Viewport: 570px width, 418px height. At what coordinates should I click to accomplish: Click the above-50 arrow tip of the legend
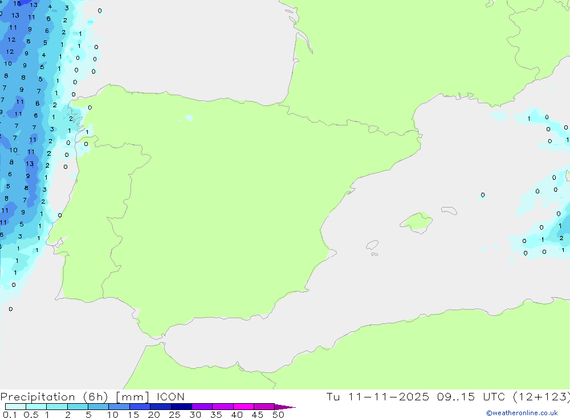click(x=285, y=407)
